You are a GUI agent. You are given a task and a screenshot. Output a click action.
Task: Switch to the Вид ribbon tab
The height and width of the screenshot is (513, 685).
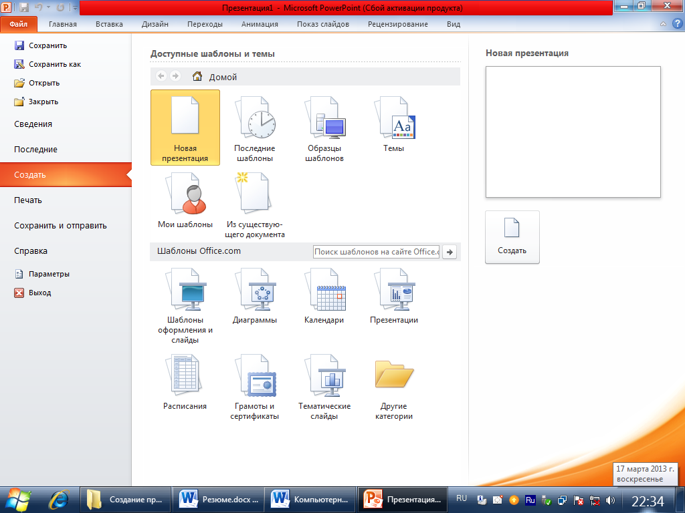pos(454,24)
